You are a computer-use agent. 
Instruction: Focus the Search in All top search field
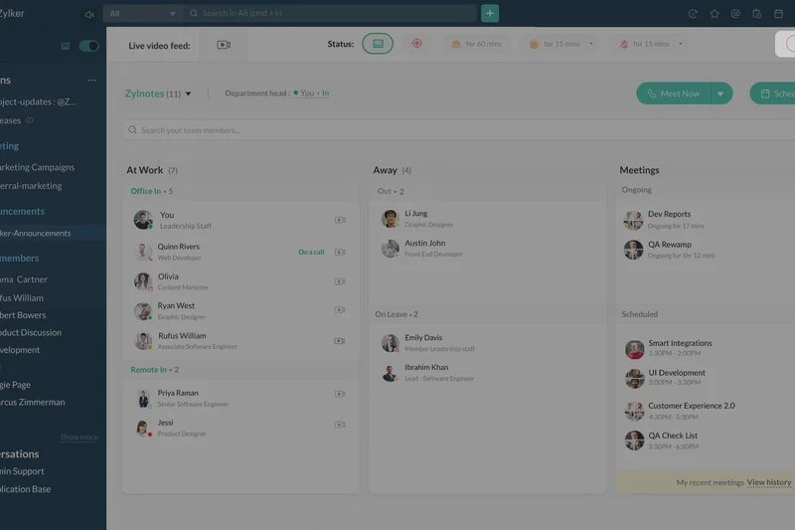333,13
